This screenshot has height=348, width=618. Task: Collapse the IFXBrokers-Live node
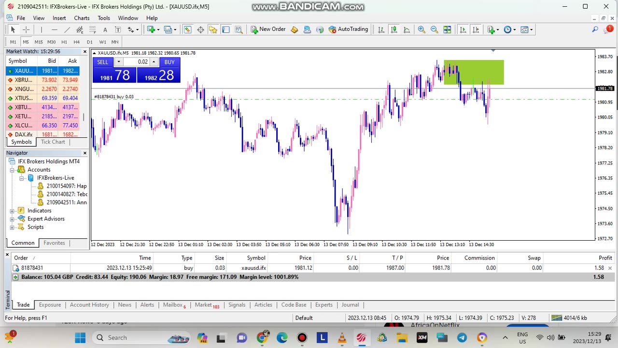point(22,178)
